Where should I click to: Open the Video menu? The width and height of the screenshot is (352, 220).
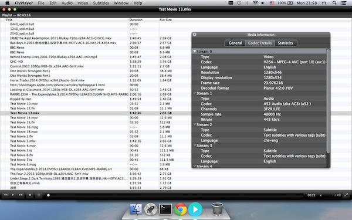(x=83, y=3)
